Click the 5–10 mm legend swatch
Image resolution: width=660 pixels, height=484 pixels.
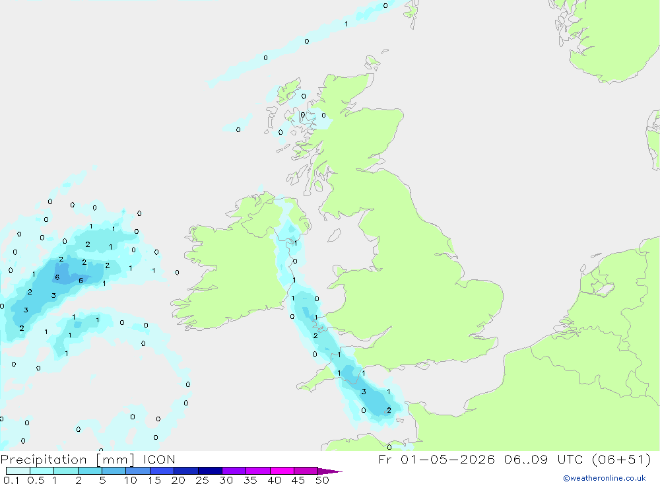pyautogui.click(x=114, y=471)
